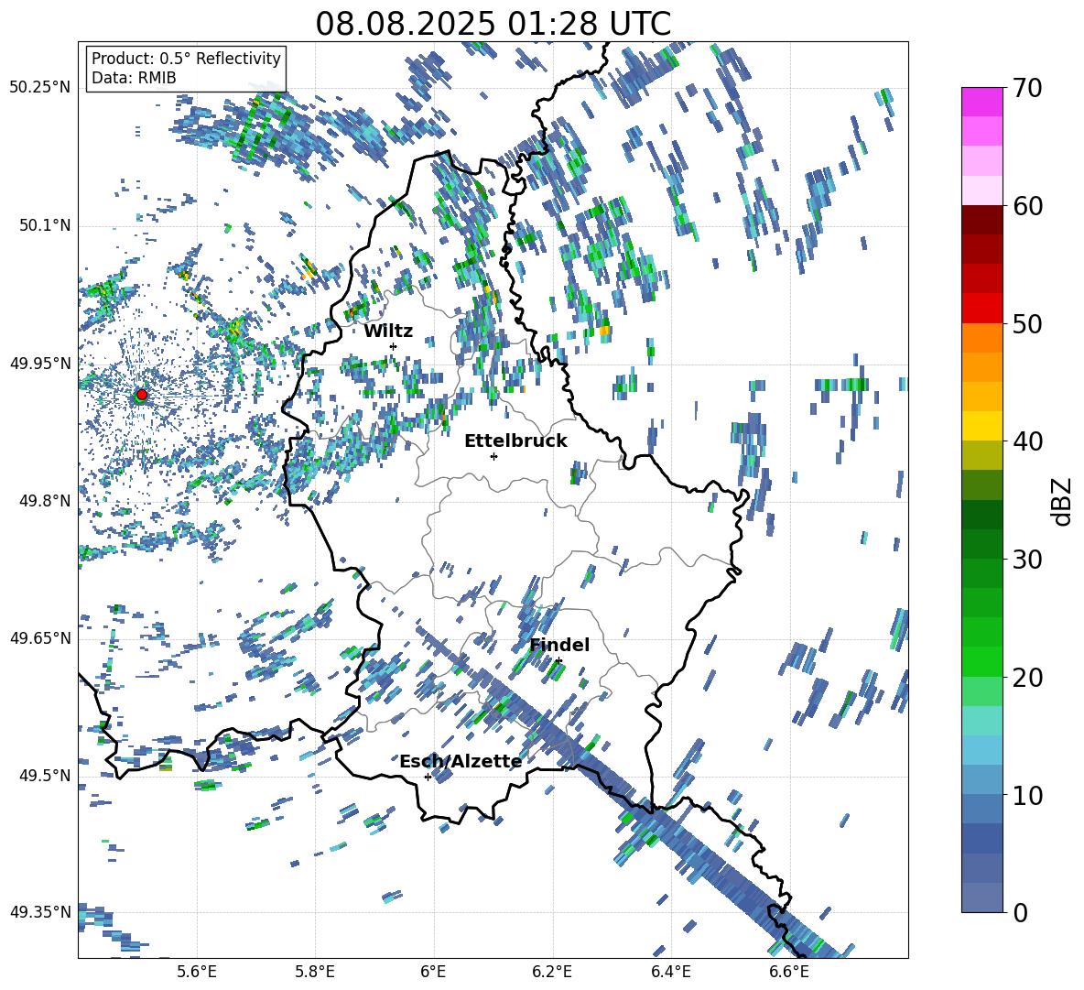Click the bright red colorbar band above 50
Viewport: 1084px width, 990px height.
(981, 309)
